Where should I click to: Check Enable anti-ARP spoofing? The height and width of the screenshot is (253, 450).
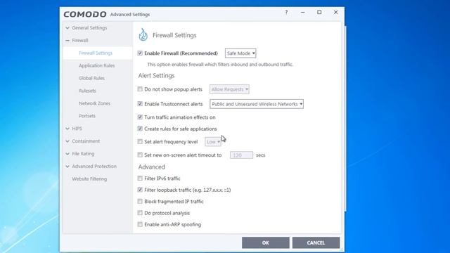140,224
